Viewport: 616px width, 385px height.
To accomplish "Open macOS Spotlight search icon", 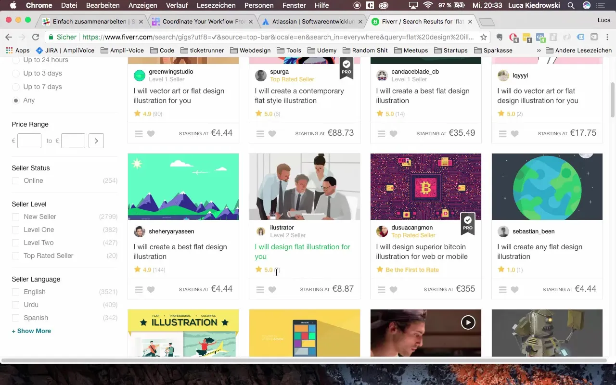I will 571,5.
